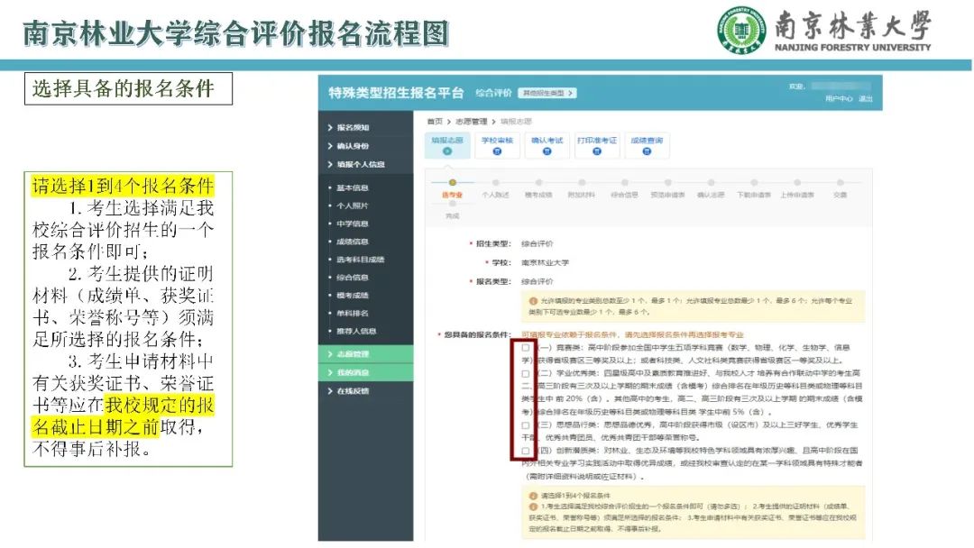Select 我的消息 in the sidebar
Screen dimensions: 974x548
353,372
